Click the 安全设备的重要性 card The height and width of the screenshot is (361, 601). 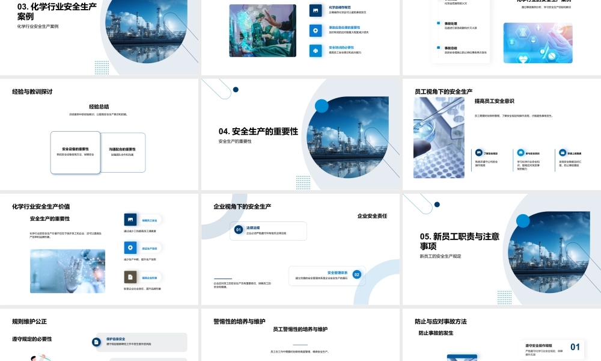pyautogui.click(x=76, y=152)
